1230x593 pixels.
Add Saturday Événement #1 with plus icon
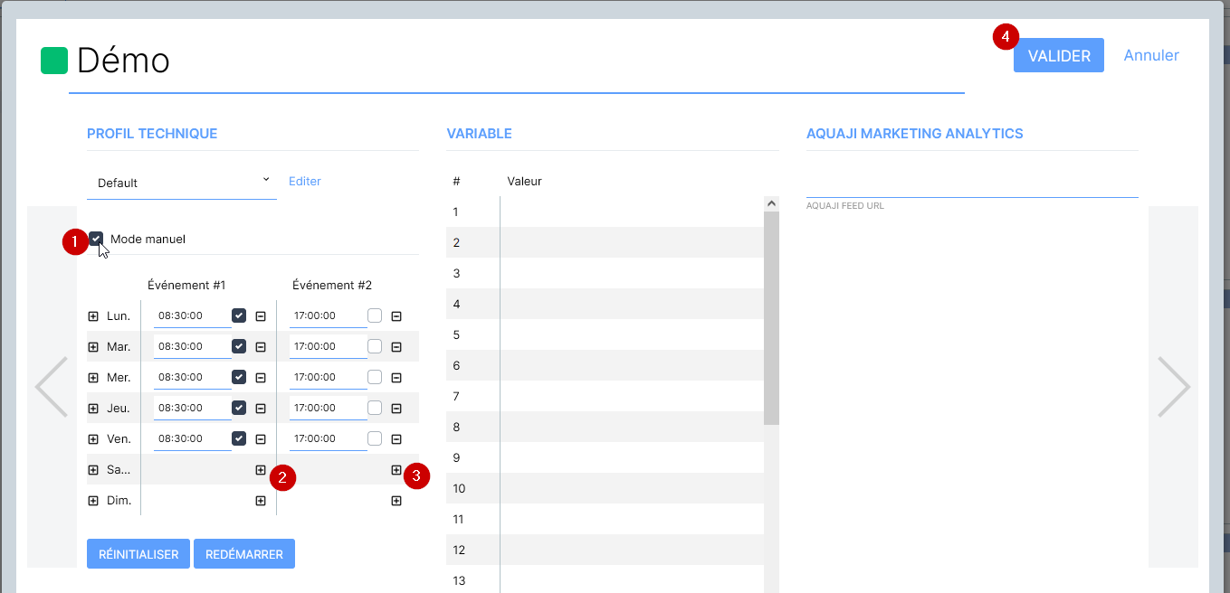coord(261,470)
